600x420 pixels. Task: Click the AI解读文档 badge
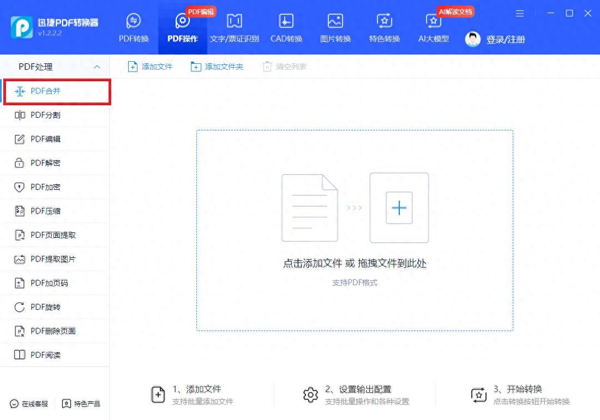[455, 12]
